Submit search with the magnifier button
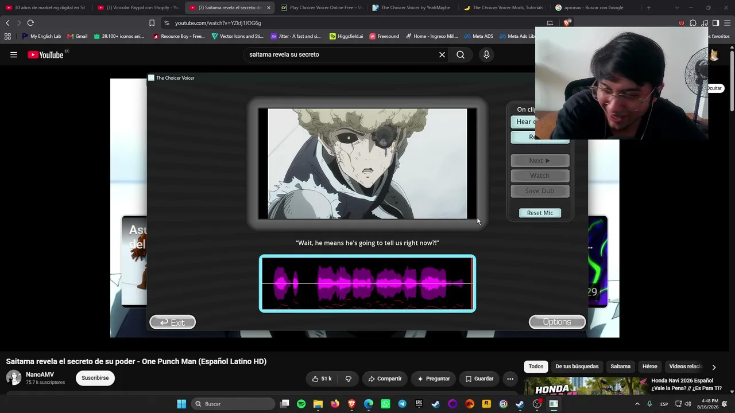735x413 pixels. [461, 55]
